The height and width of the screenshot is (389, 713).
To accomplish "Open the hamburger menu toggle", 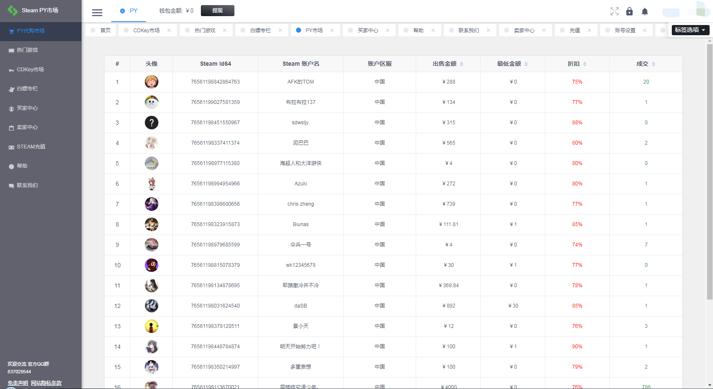I will [97, 12].
